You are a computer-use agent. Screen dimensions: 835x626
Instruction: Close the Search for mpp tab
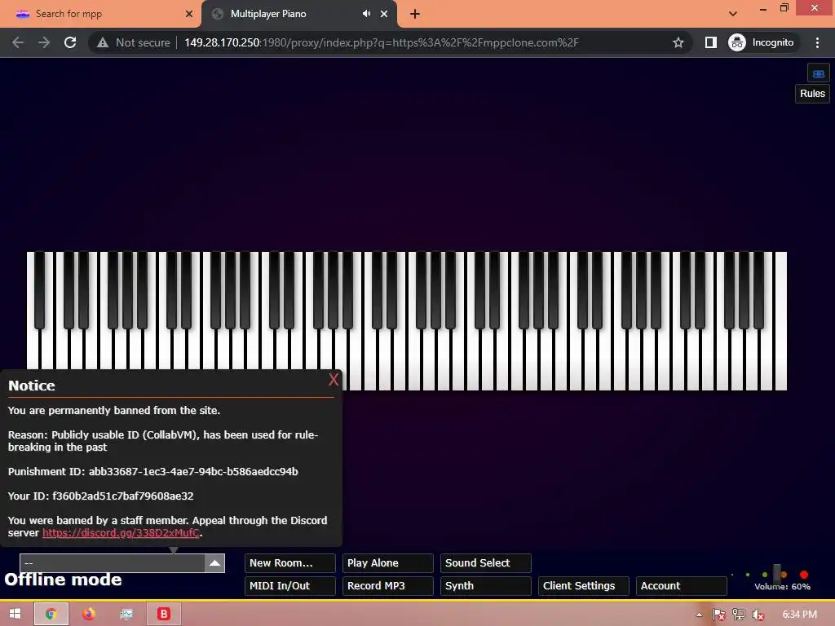pos(189,14)
